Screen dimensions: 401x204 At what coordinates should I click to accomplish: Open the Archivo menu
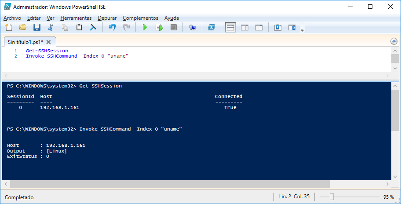pyautogui.click(x=12, y=18)
